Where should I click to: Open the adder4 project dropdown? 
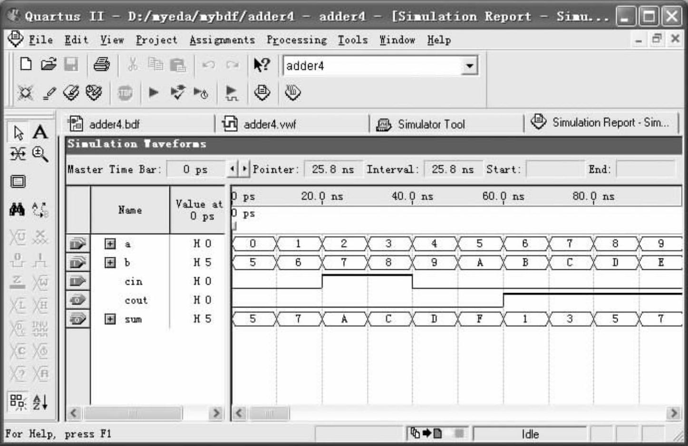click(x=469, y=66)
